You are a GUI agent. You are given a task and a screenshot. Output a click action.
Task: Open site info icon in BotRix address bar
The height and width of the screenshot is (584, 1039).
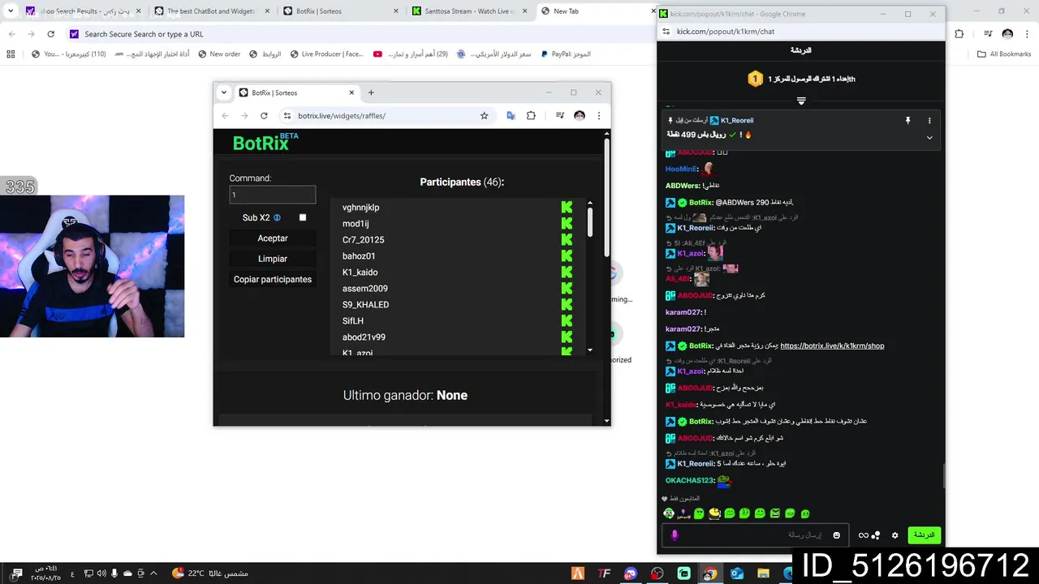[287, 116]
